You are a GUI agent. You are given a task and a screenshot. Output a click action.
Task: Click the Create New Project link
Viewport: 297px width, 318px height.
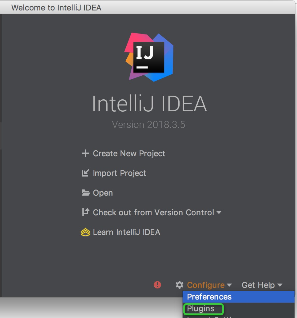pyautogui.click(x=129, y=153)
